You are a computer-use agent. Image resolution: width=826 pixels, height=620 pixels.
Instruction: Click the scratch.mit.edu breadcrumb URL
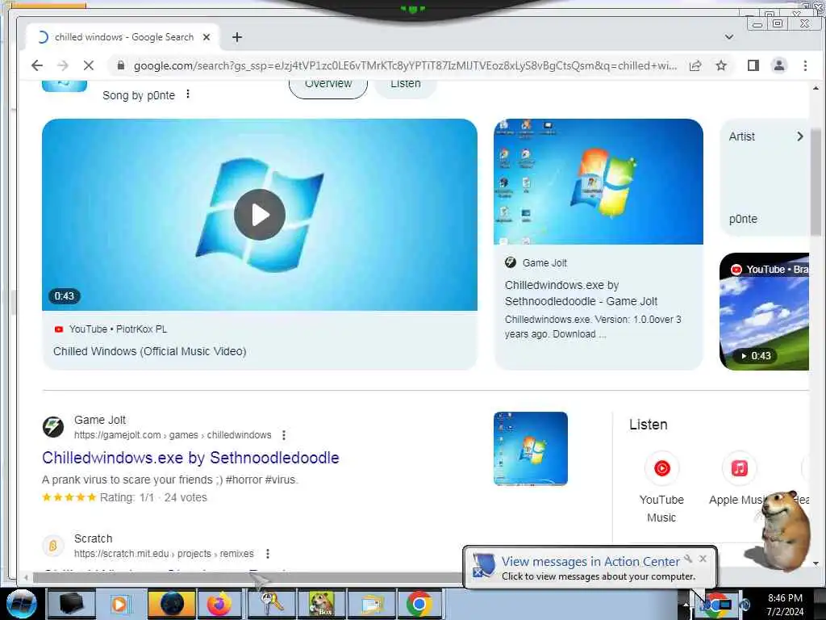[x=163, y=554]
